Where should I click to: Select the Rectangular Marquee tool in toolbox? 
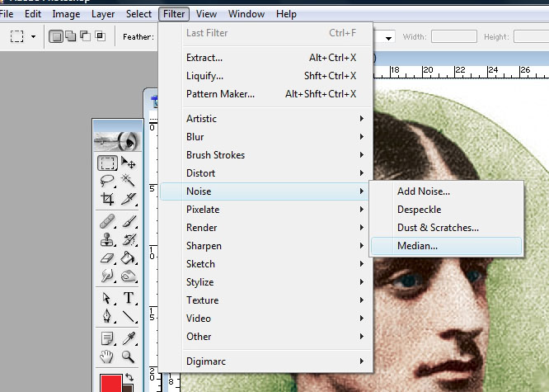(x=107, y=163)
